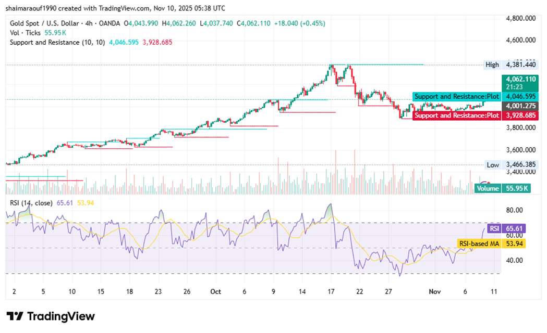Click the Low 3,466.385 price label
The height and width of the screenshot is (333, 547).
(517, 164)
